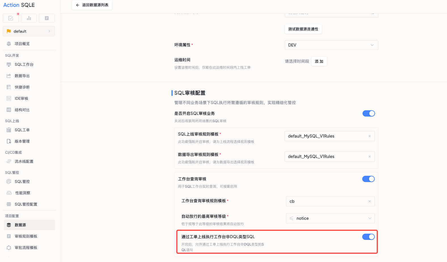The height and width of the screenshot is (262, 447).
Task: Open the bar chart icon in sidebar
Action: point(29,18)
